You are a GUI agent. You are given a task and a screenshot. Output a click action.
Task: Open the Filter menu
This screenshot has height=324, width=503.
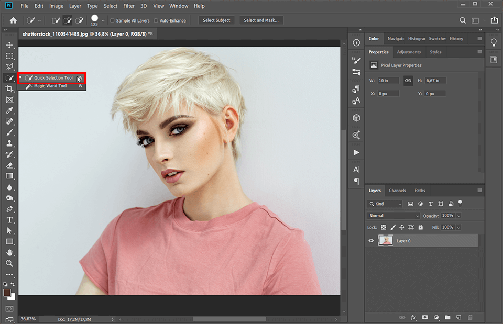(129, 6)
